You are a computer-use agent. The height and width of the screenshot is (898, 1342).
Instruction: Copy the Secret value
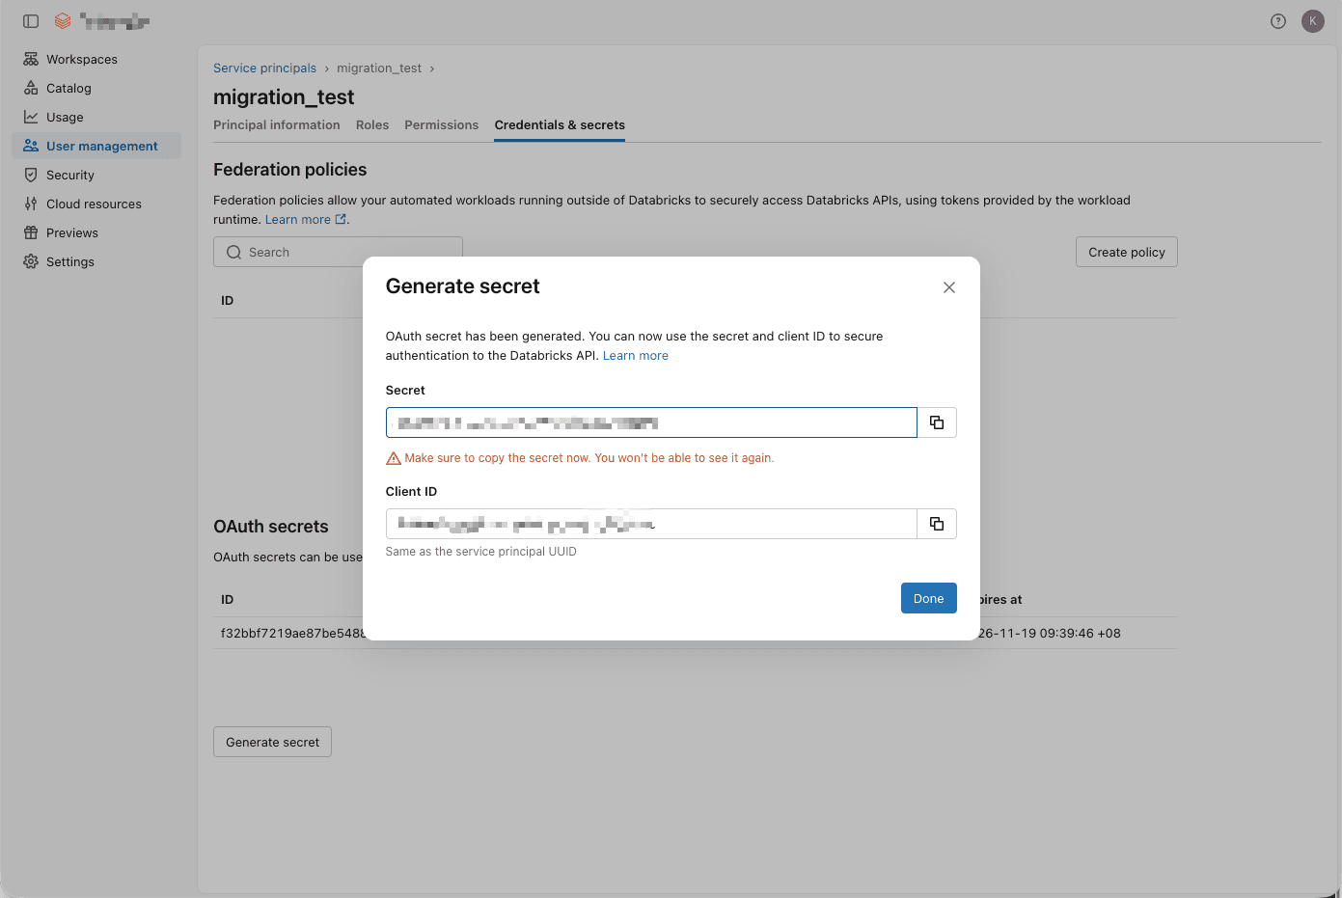coord(937,422)
